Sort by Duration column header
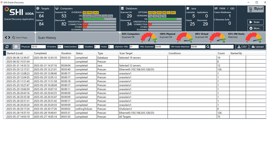The width and height of the screenshot is (268, 147). pyautogui.click(x=68, y=53)
